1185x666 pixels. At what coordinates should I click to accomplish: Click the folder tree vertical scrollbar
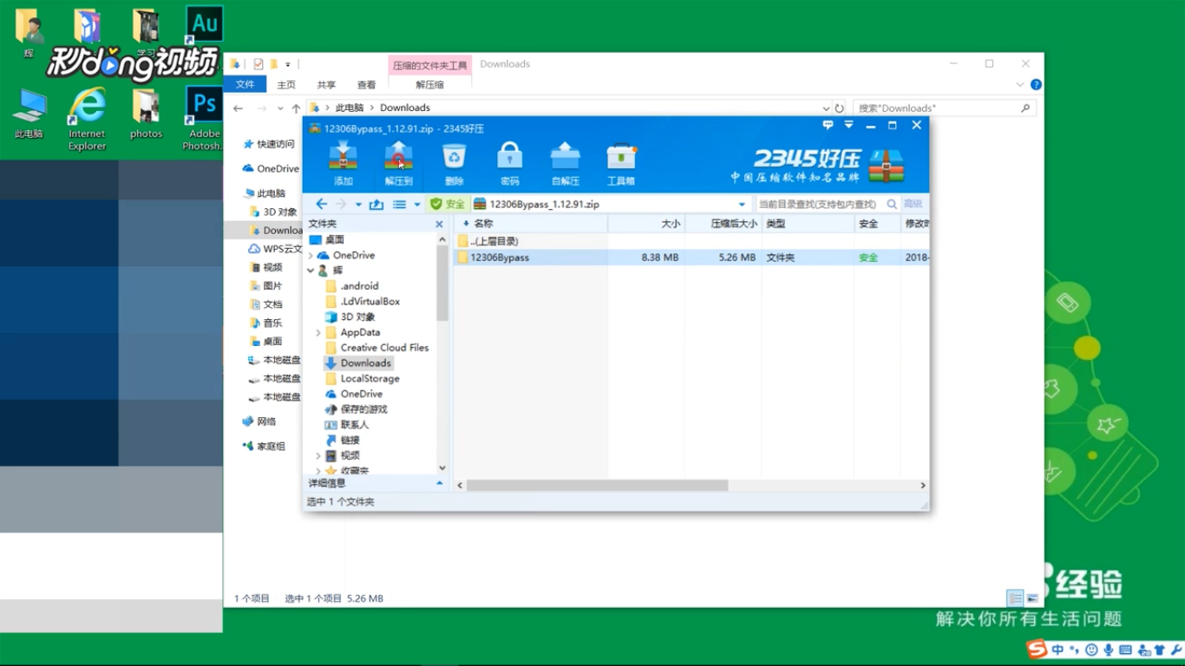pos(442,284)
